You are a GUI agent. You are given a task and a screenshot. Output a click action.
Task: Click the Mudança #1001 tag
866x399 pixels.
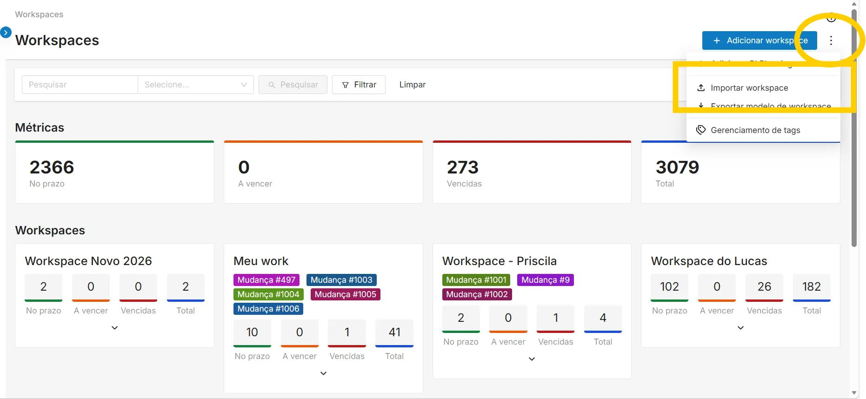476,280
